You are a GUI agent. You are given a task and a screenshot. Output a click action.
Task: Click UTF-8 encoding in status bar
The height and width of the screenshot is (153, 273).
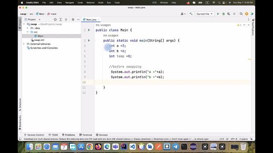point(234,139)
